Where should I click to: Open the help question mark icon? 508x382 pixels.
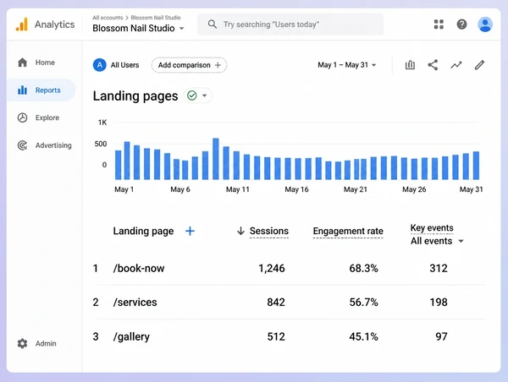coord(461,25)
